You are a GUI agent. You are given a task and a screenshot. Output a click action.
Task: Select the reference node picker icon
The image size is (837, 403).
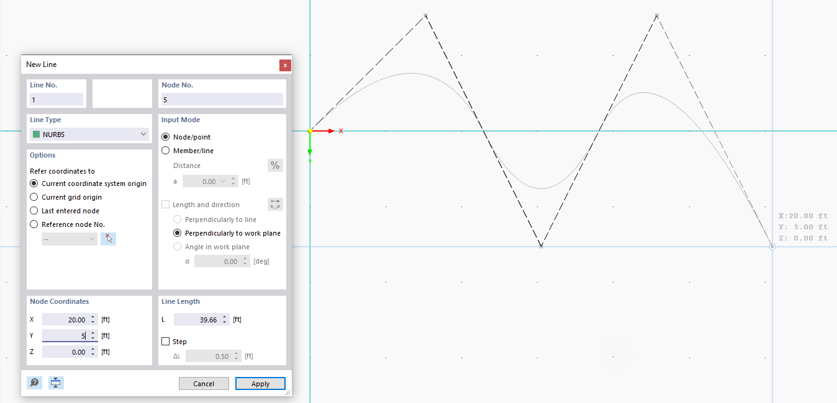pyautogui.click(x=108, y=239)
